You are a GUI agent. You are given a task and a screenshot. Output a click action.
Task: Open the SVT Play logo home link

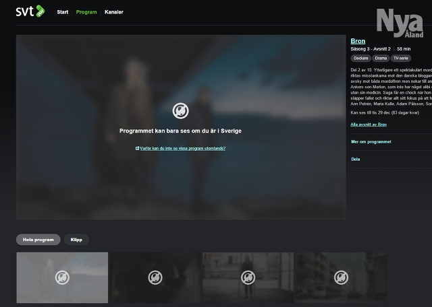tap(30, 11)
